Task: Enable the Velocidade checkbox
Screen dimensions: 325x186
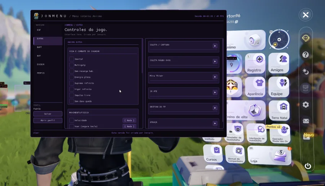Action: click(72, 120)
